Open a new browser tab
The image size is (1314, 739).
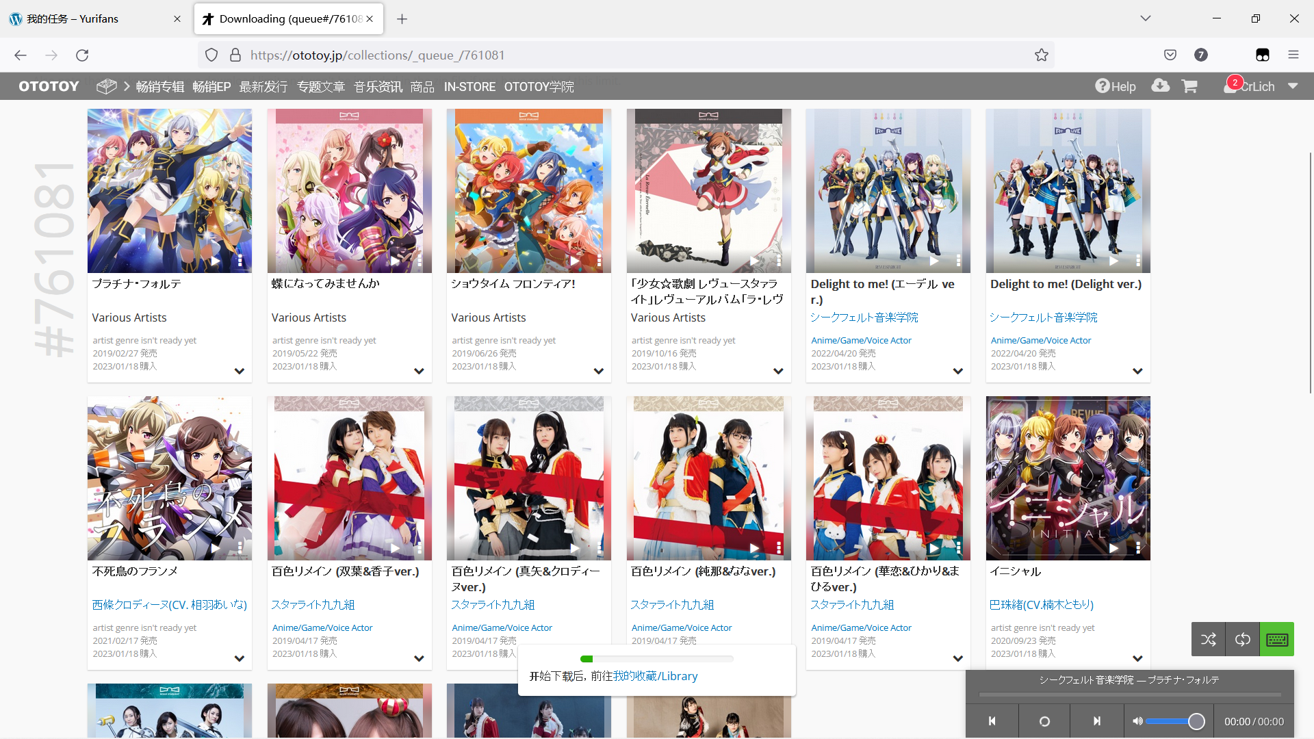pos(402,19)
